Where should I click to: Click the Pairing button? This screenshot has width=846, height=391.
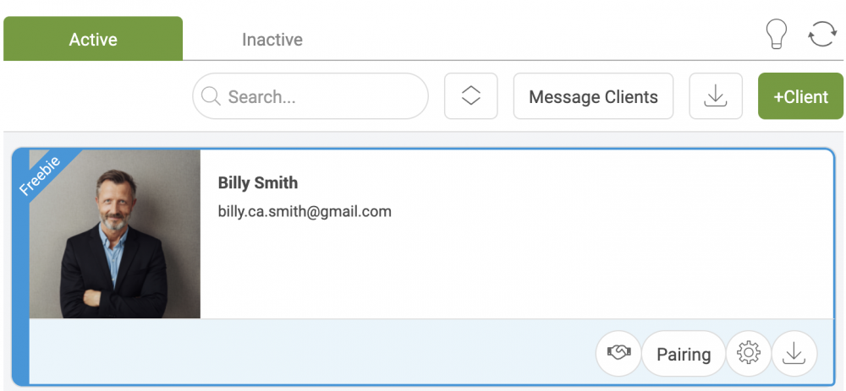point(684,354)
